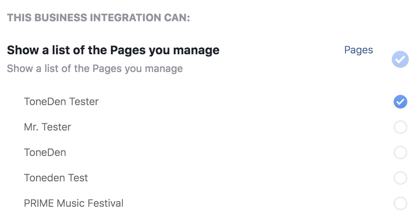Screen dimensions: 419x222
Task: Disable the Show Pages list permission toggle
Action: point(400,59)
